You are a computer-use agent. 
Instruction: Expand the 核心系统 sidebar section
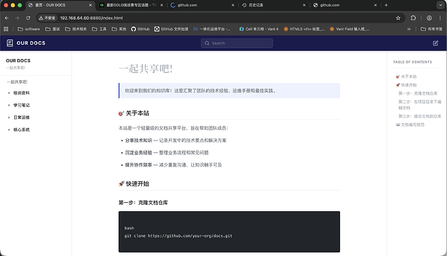(21, 130)
